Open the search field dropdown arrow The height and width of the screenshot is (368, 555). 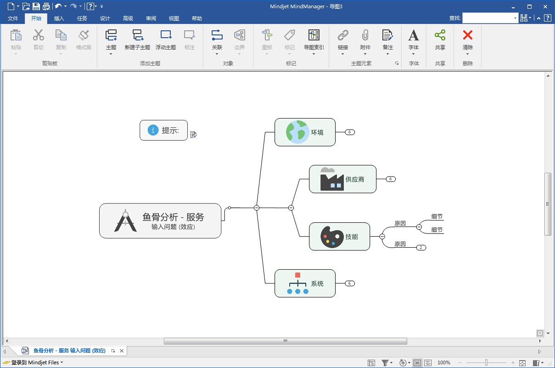point(516,17)
